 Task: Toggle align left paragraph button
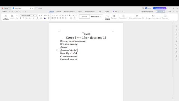coord(52,18)
